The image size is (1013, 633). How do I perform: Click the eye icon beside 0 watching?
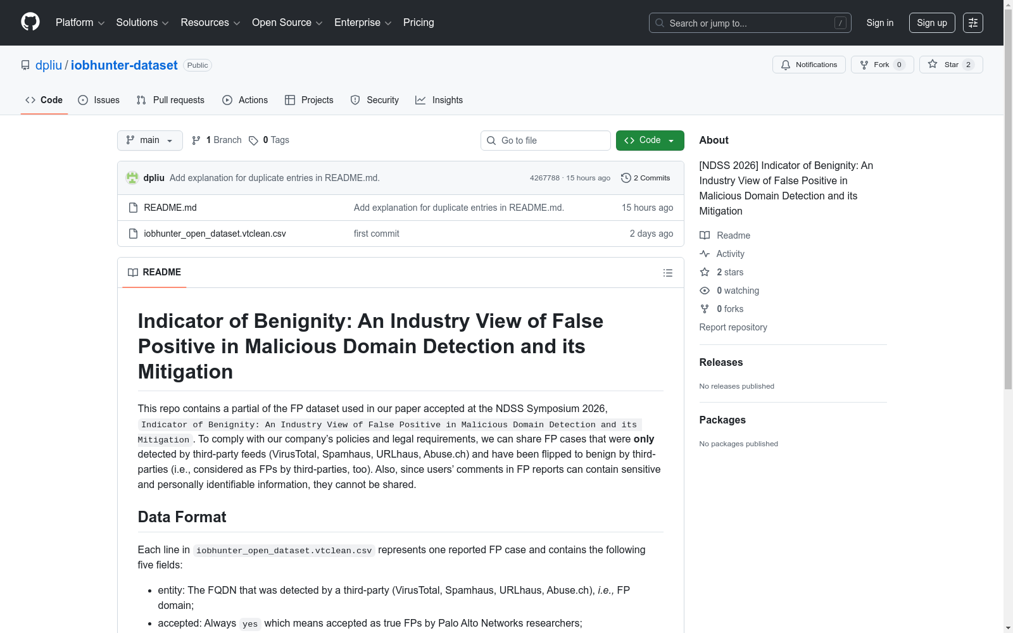[x=705, y=291]
